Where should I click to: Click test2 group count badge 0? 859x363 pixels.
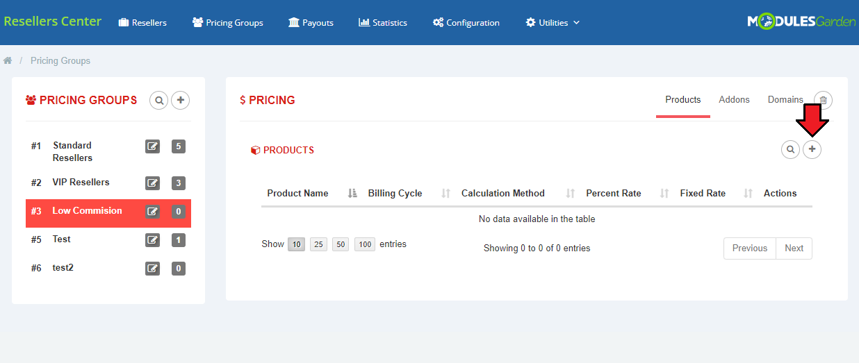[179, 269]
